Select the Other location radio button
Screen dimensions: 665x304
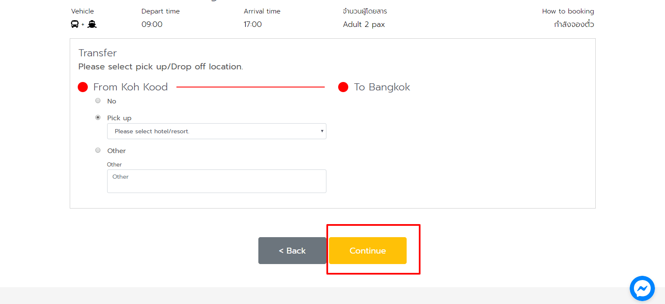point(98,150)
